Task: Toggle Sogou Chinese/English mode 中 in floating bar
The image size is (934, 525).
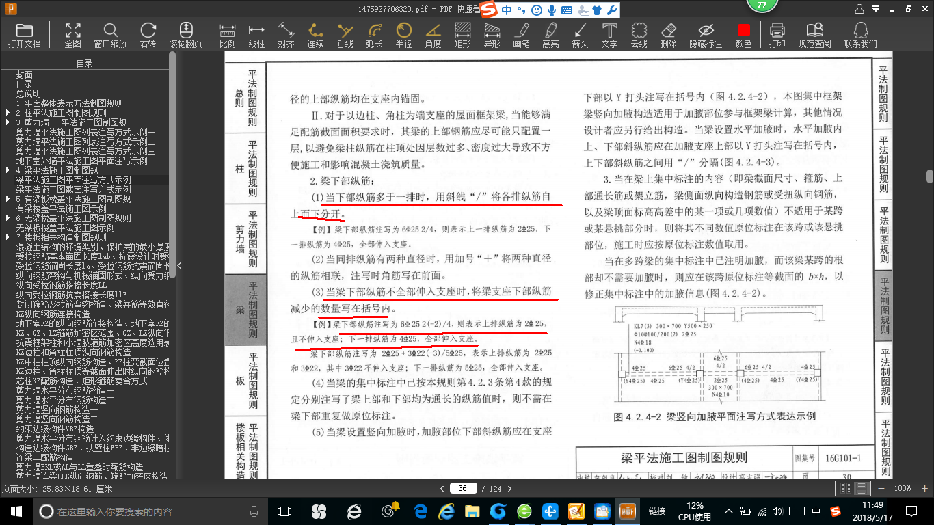Action: (507, 10)
